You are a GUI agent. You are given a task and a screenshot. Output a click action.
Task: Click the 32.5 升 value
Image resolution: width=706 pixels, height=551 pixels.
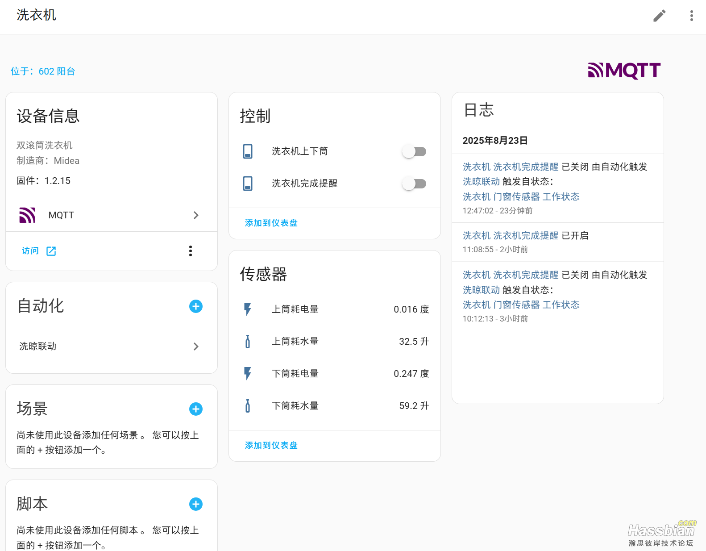click(414, 342)
